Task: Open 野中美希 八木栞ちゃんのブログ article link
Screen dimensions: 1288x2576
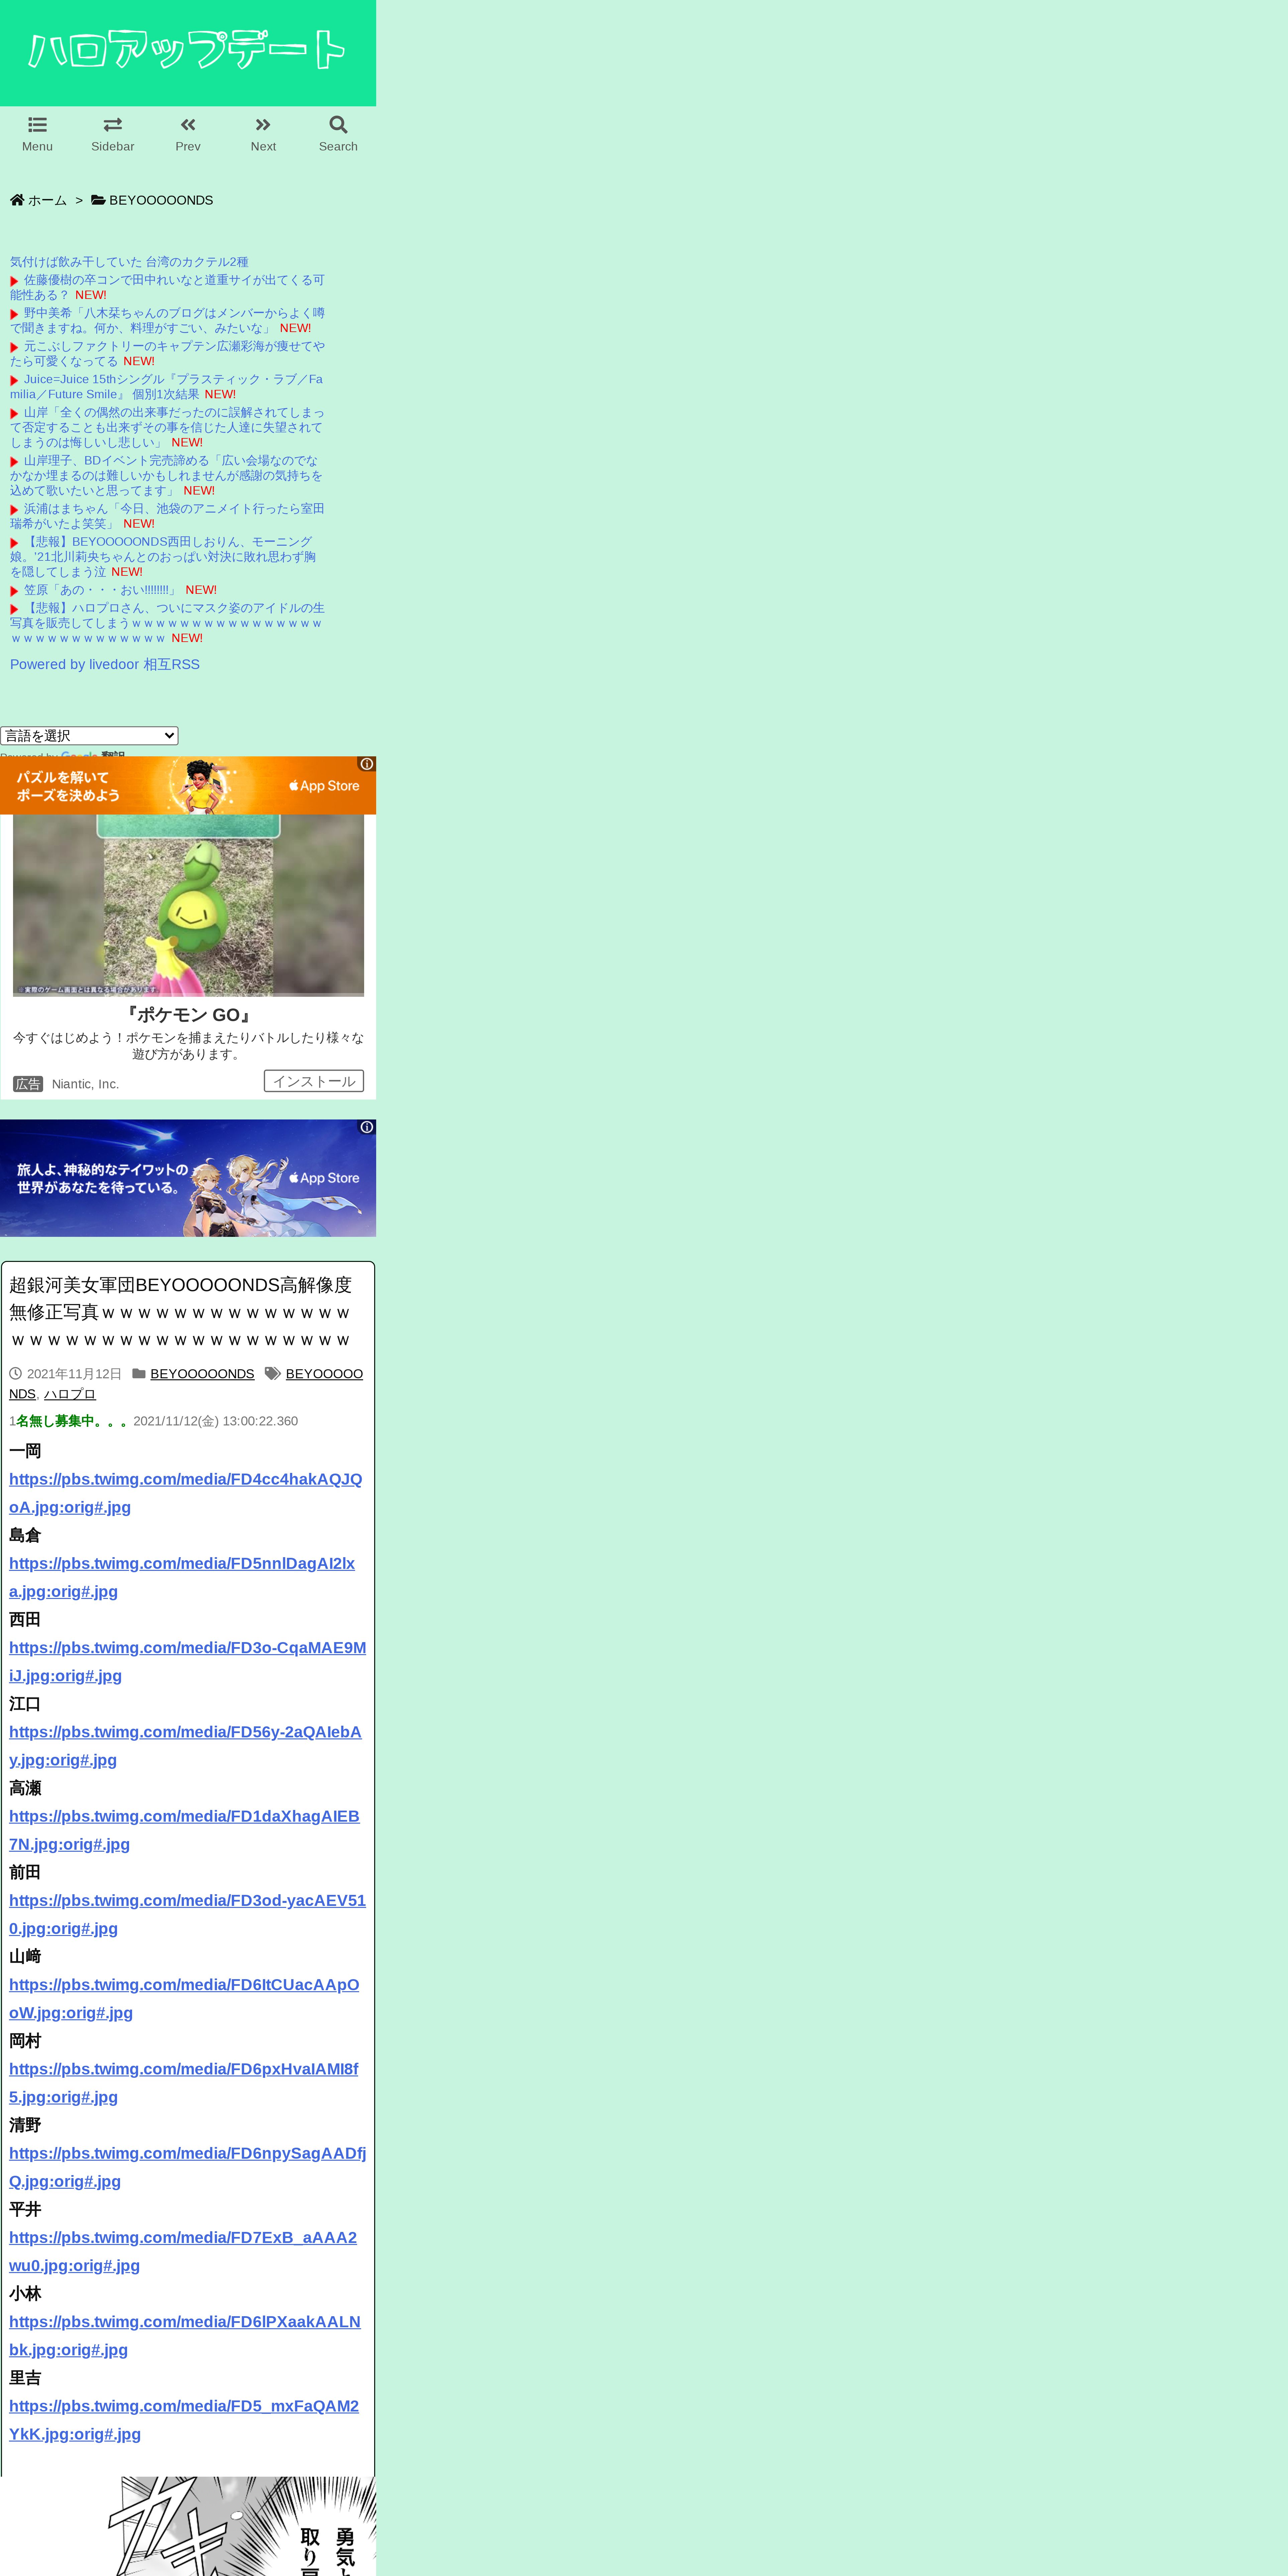Action: point(167,320)
